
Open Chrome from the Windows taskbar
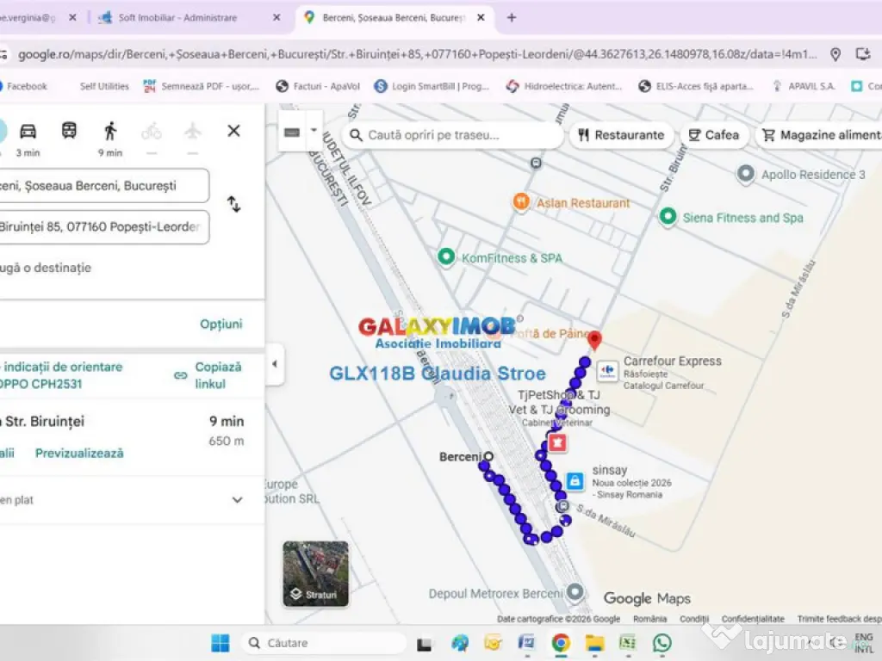click(x=561, y=643)
